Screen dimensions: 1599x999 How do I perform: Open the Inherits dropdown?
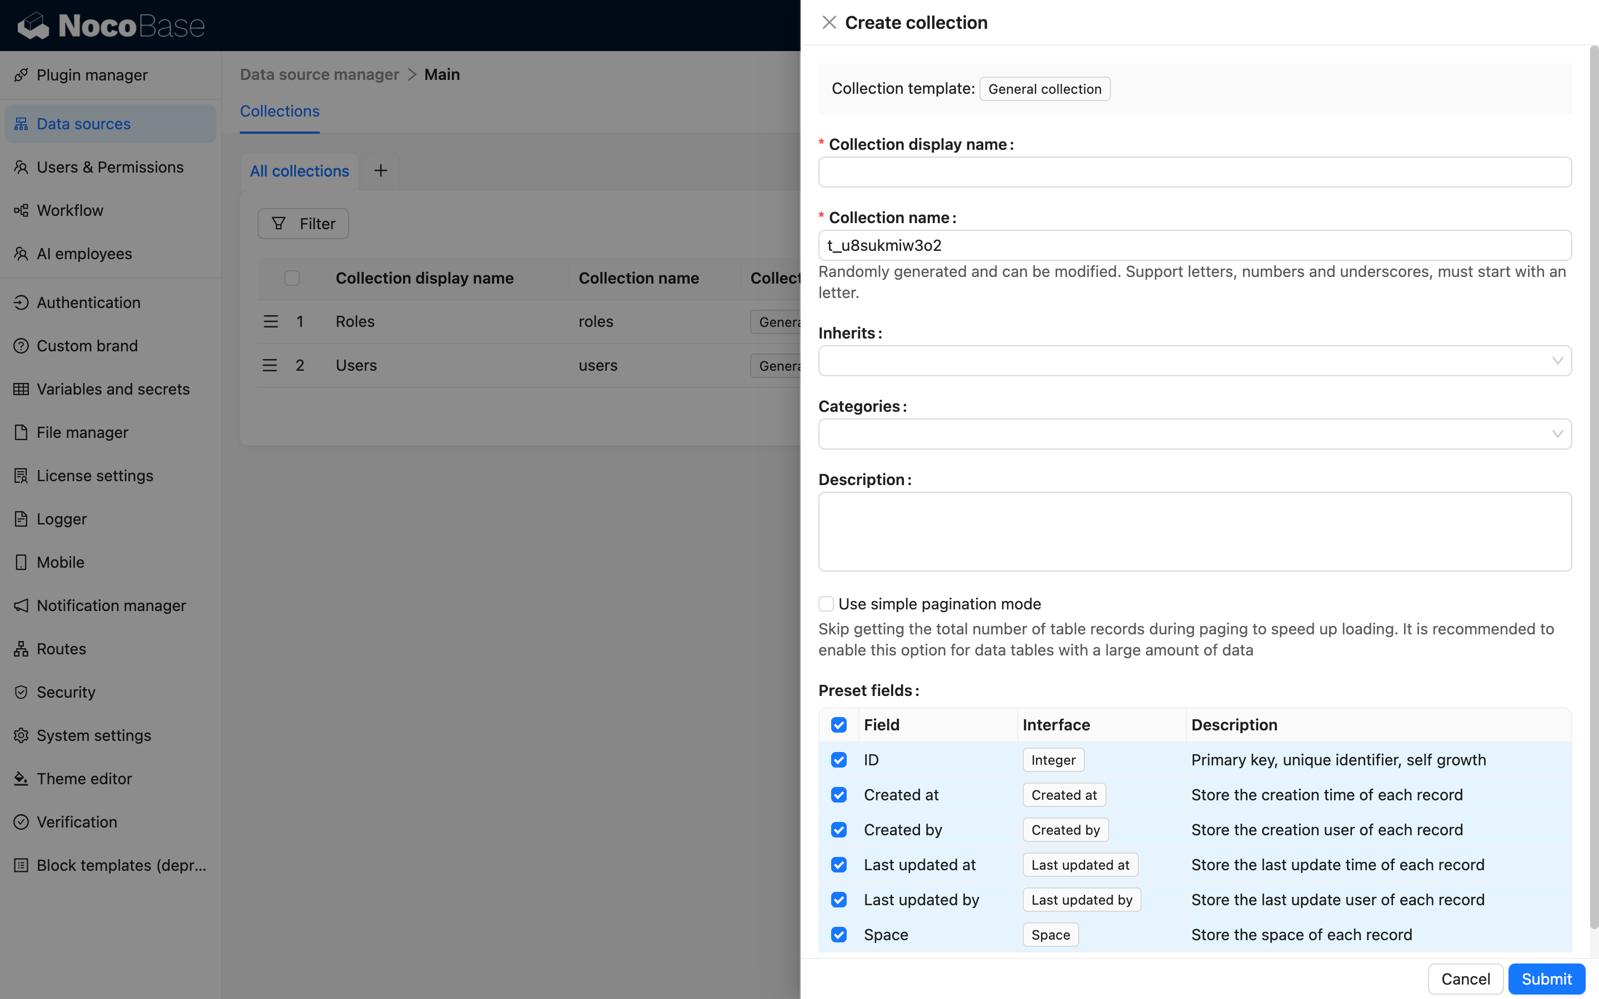[x=1194, y=361]
